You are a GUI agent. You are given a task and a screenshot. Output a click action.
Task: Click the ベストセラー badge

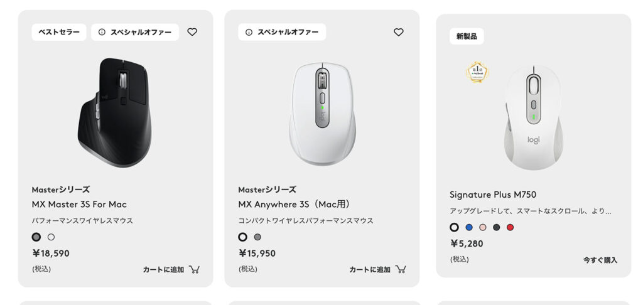[59, 32]
